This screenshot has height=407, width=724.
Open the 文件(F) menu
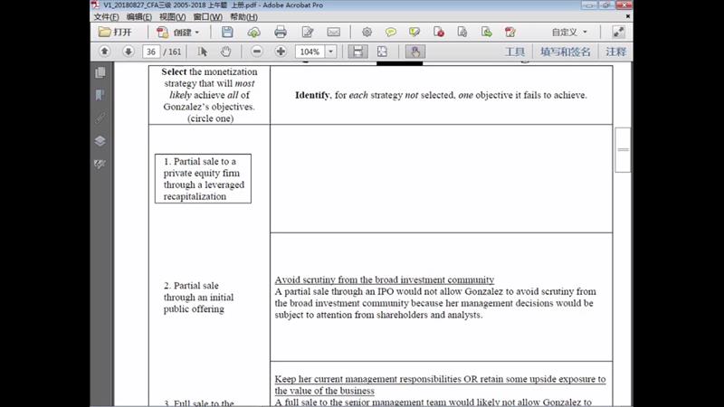106,17
